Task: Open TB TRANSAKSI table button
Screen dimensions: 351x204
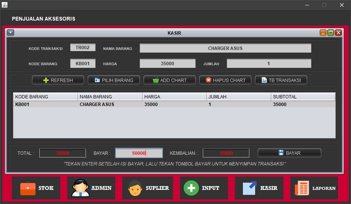Action: pyautogui.click(x=281, y=80)
